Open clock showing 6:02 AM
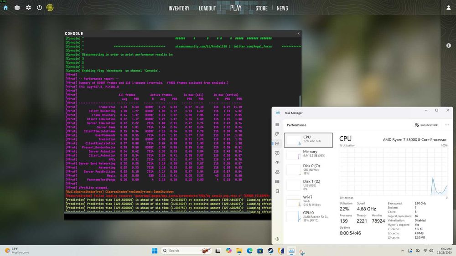456x256 pixels. [444, 251]
